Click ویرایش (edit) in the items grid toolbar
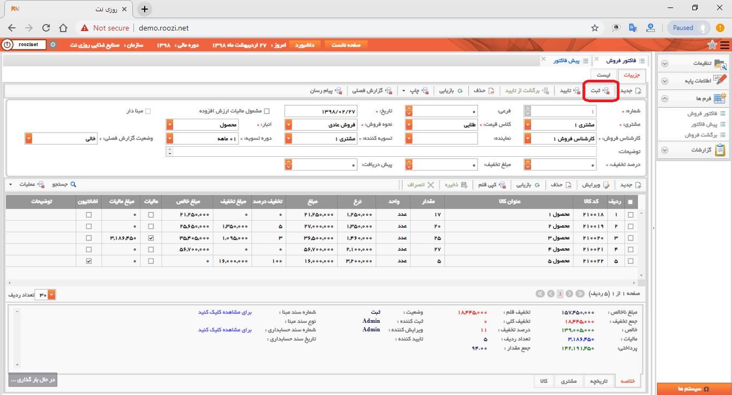 pos(597,185)
